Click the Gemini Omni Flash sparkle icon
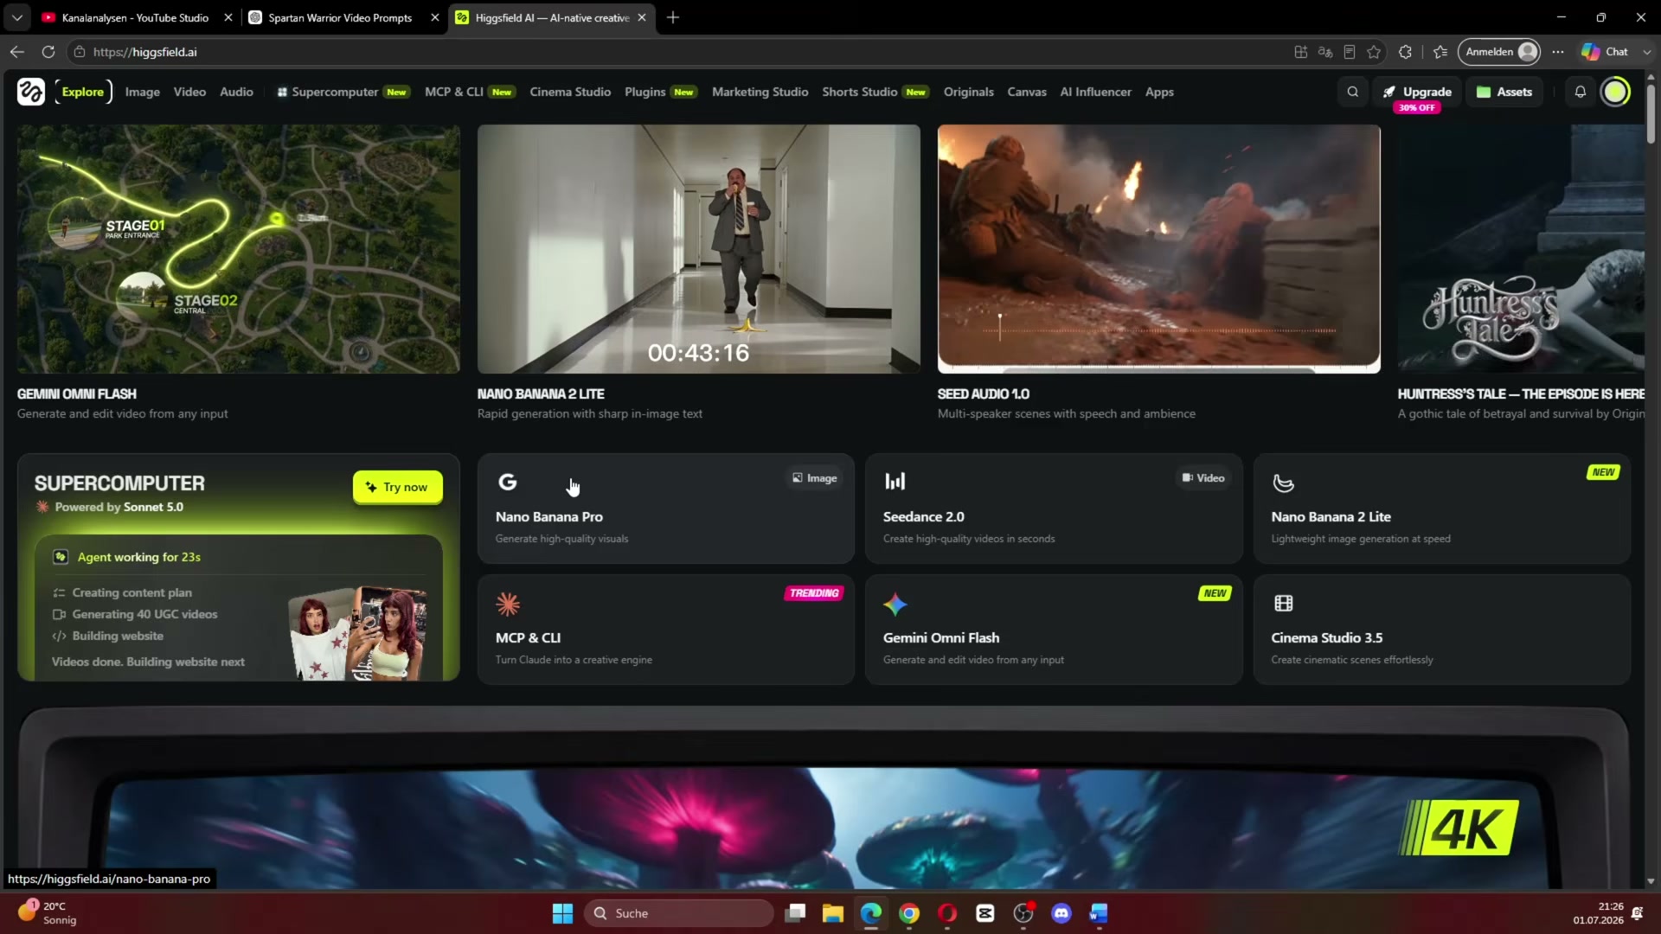Viewport: 1661px width, 934px height. [x=895, y=604]
